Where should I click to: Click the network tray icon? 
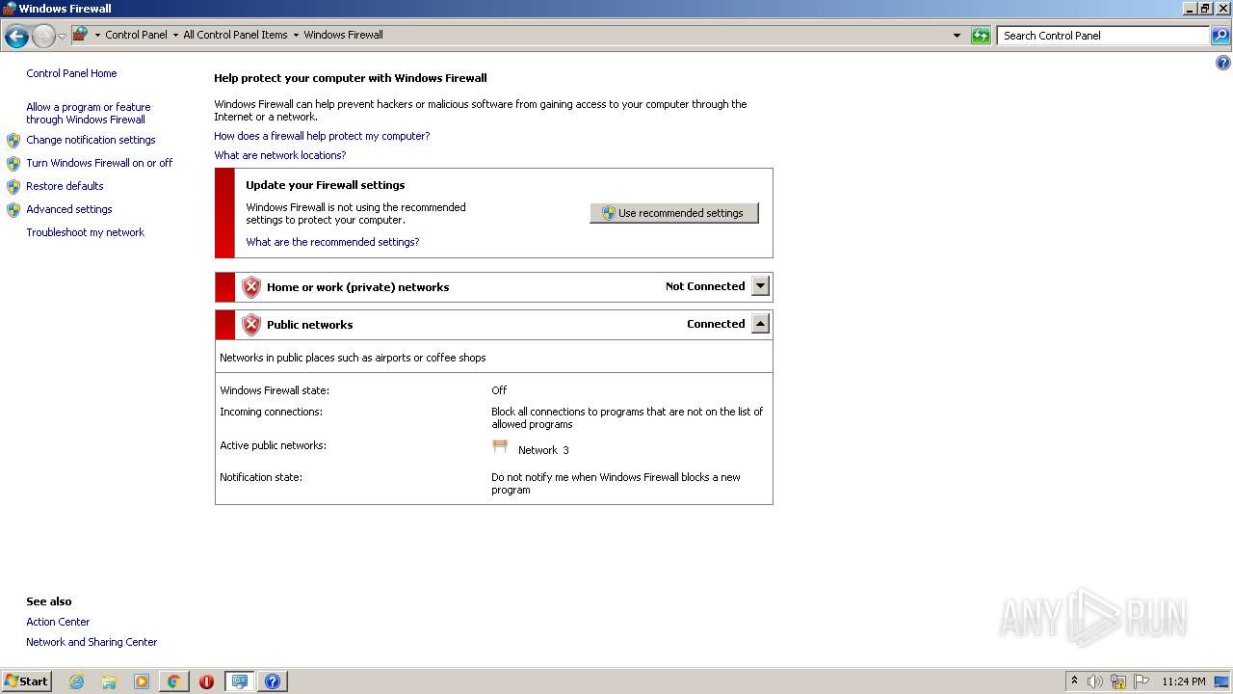pyautogui.click(x=1118, y=681)
